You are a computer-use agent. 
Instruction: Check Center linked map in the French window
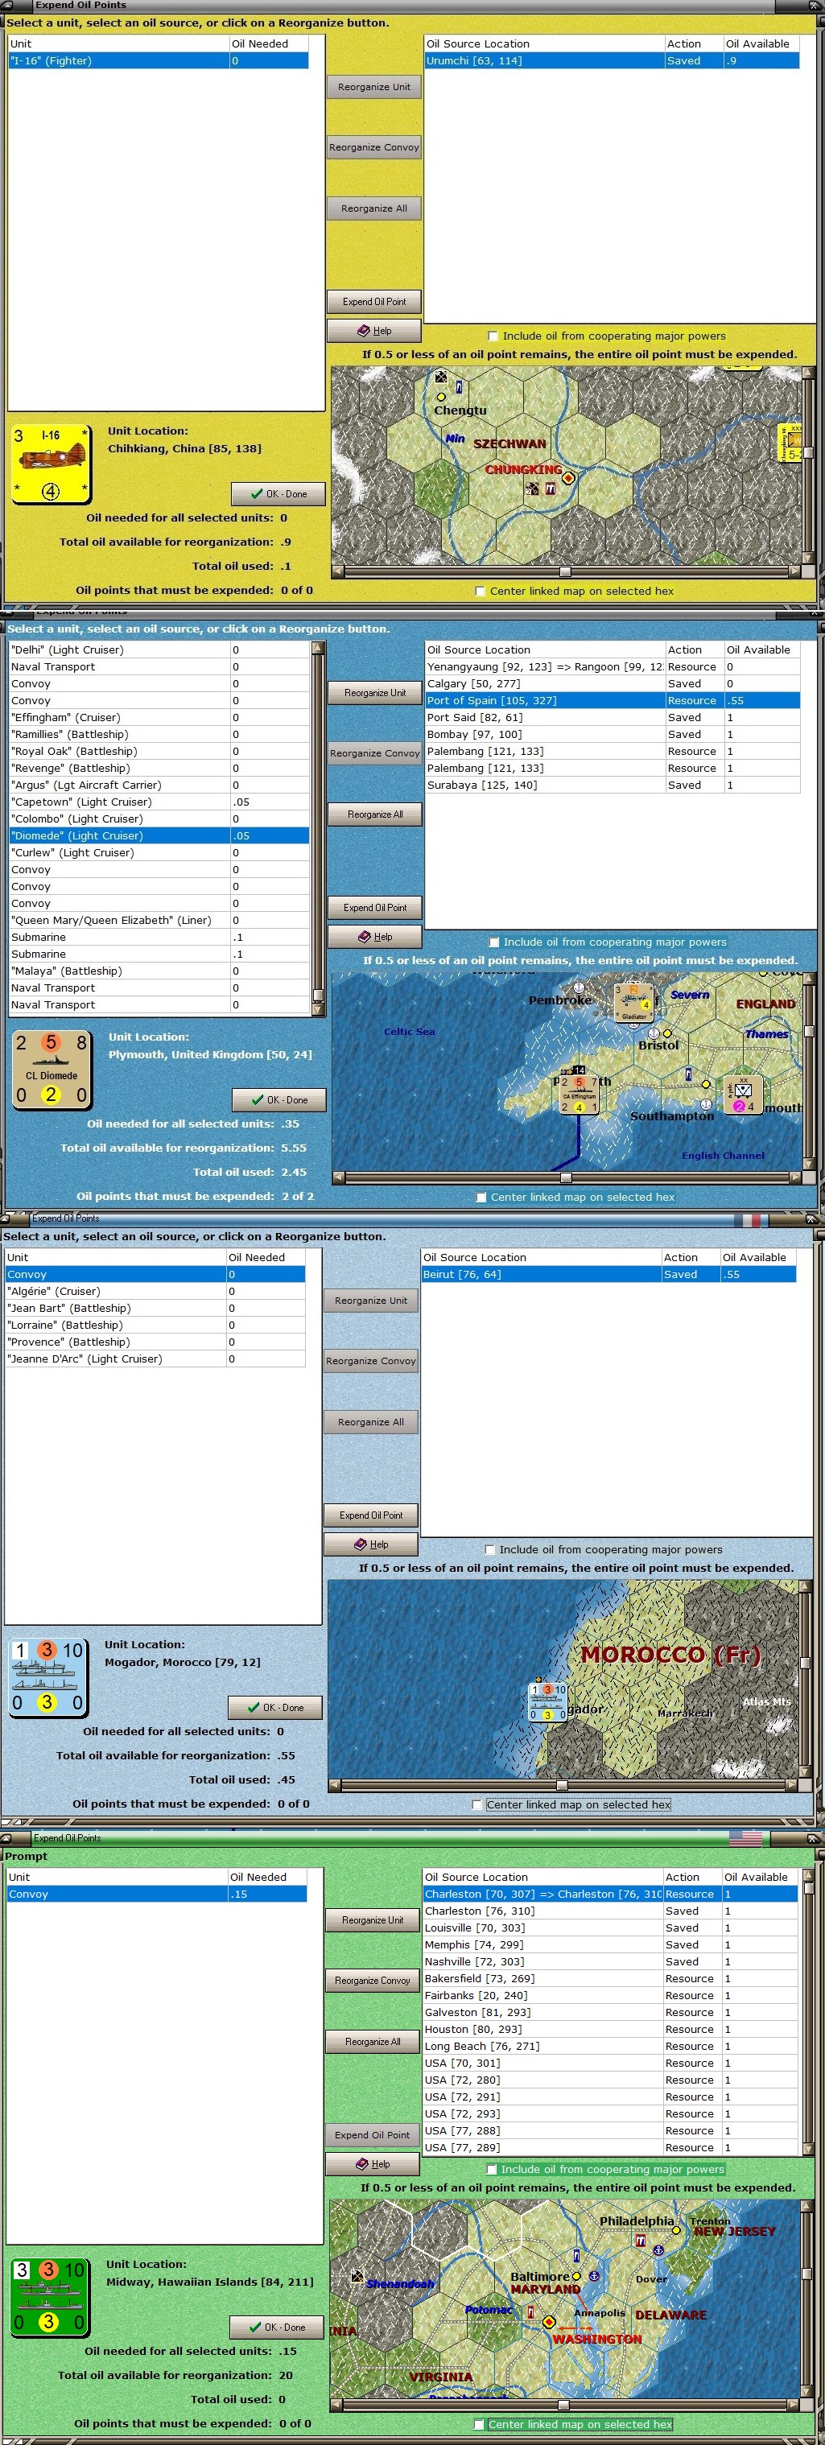coord(477,1804)
